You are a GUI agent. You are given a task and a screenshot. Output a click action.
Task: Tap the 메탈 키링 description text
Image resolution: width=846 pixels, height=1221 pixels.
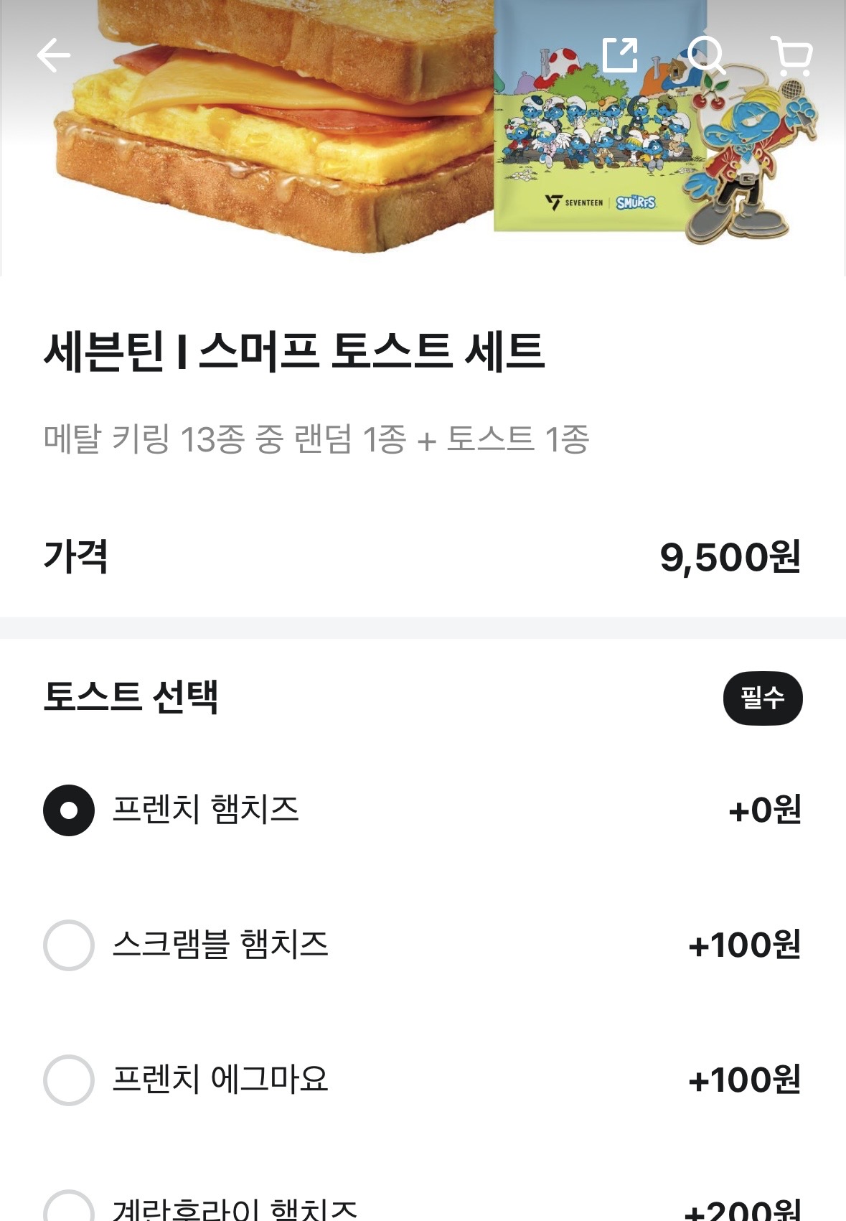(316, 439)
